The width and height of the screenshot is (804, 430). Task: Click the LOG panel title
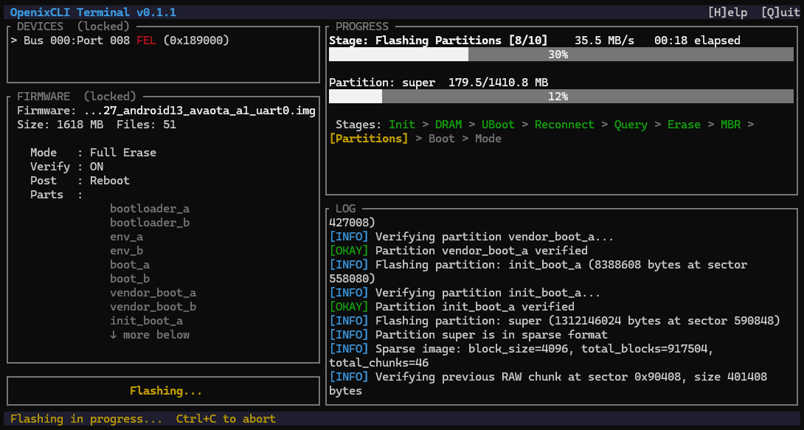[346, 209]
